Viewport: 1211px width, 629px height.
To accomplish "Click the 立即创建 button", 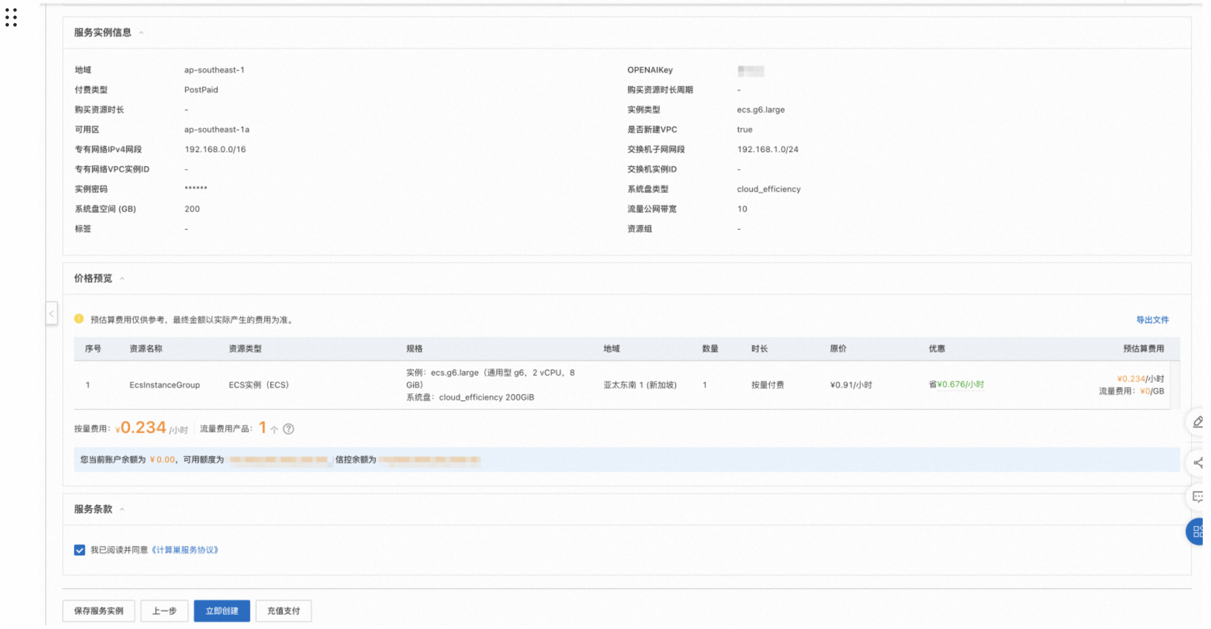I will (222, 611).
